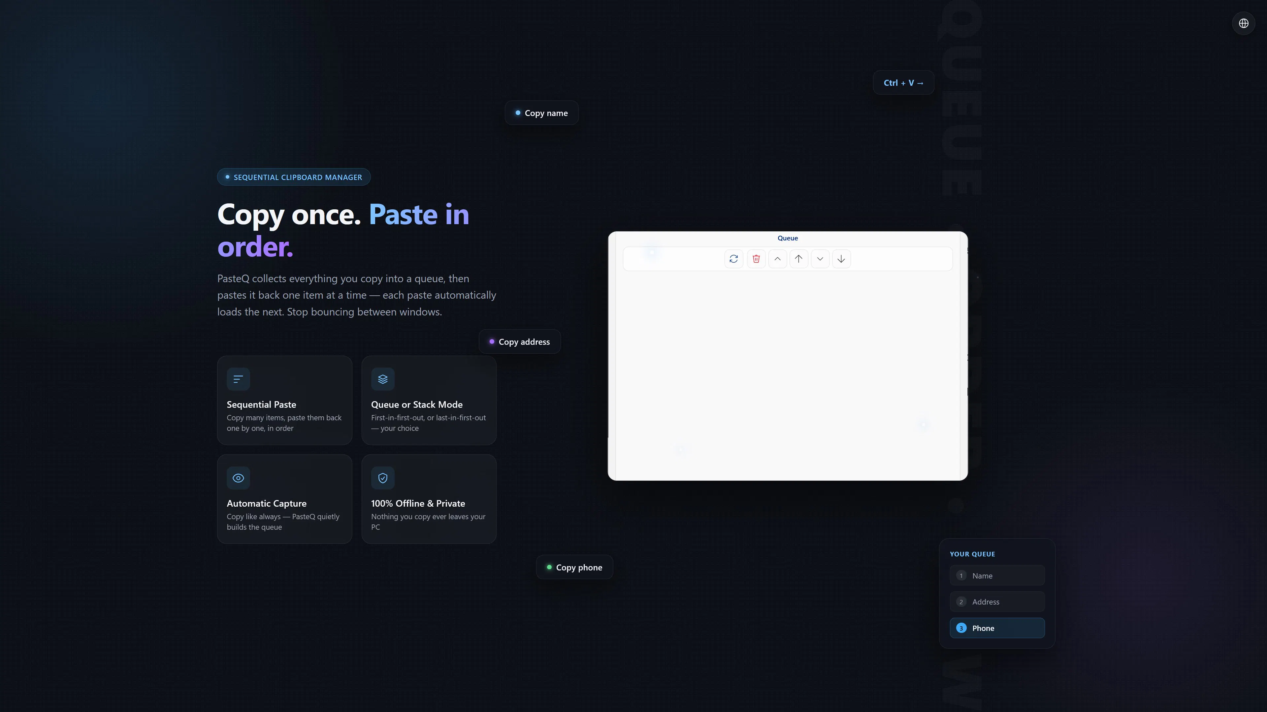The image size is (1267, 712).
Task: Click the chevron-up move up button
Action: (777, 259)
